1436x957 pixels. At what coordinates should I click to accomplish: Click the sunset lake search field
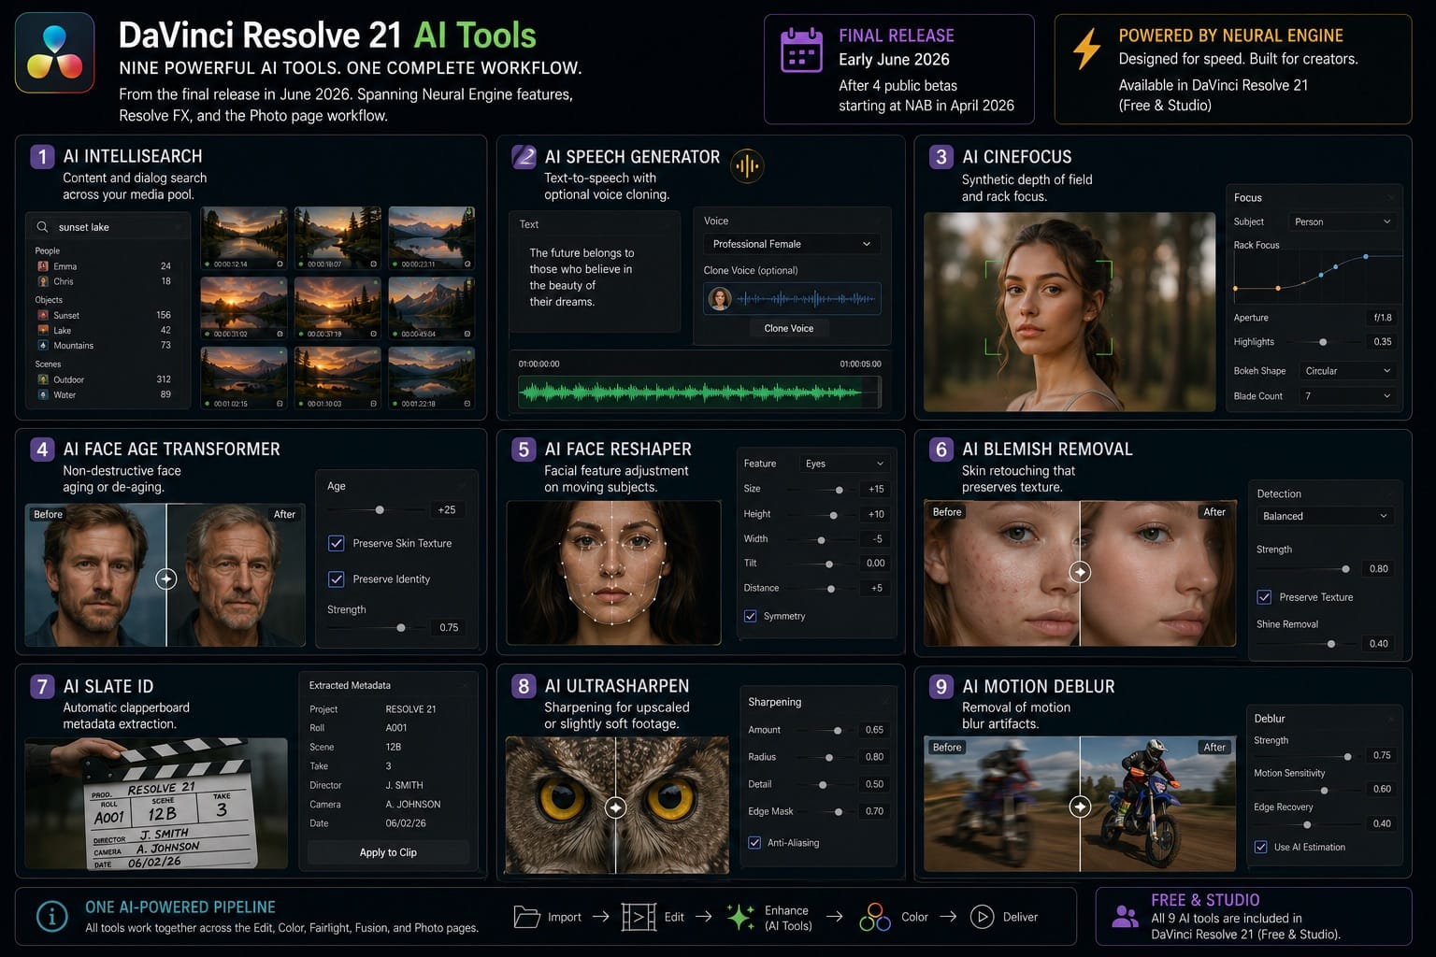point(108,227)
